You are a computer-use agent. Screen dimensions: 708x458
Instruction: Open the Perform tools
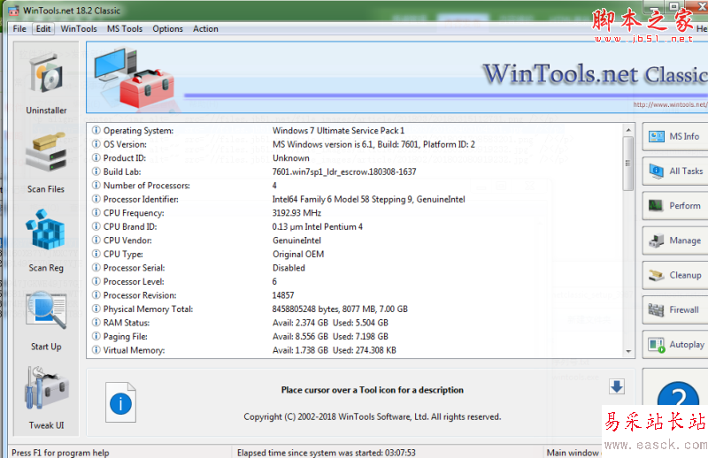[x=675, y=206]
